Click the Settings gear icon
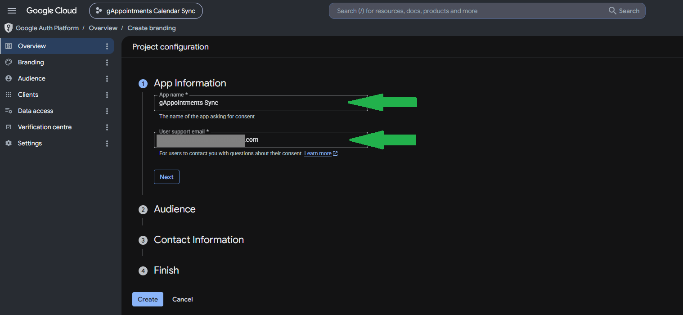This screenshot has height=315, width=683. (x=8, y=143)
